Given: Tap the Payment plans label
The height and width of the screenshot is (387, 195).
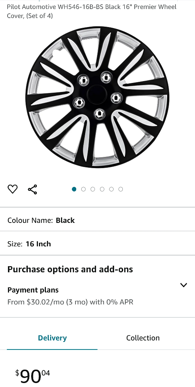Looking at the screenshot, I should point(33,290).
